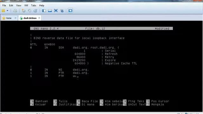Take a snapshot of this VM

click(x=23, y=10)
